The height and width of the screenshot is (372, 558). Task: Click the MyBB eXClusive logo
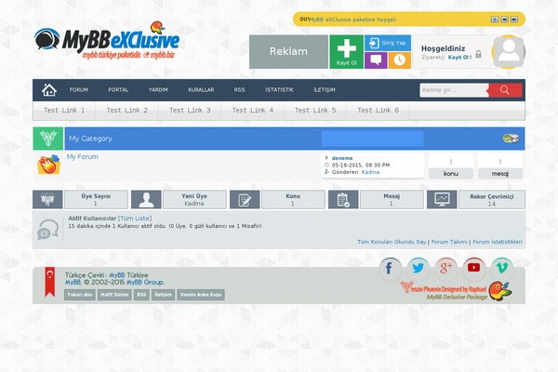tap(107, 40)
